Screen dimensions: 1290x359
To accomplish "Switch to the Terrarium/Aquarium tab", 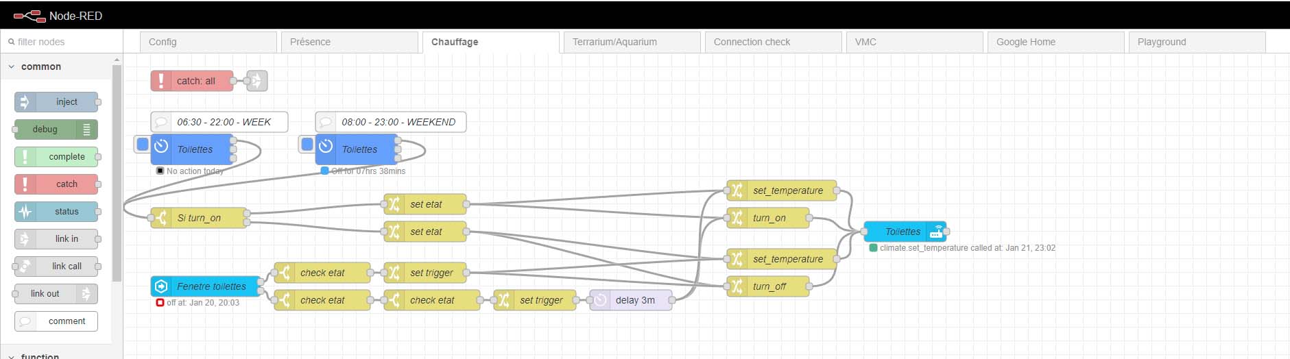I will [x=614, y=42].
